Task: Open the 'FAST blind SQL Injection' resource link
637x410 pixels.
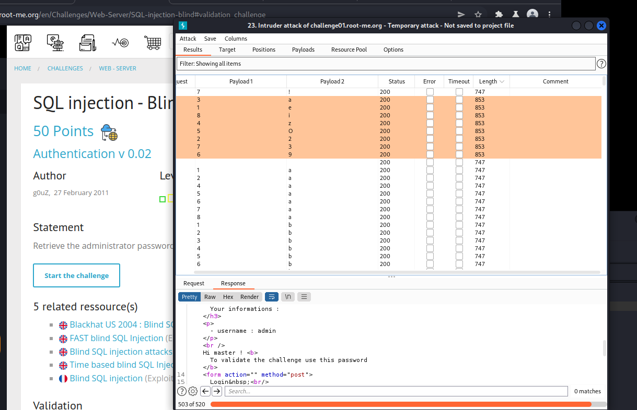Action: 117,338
